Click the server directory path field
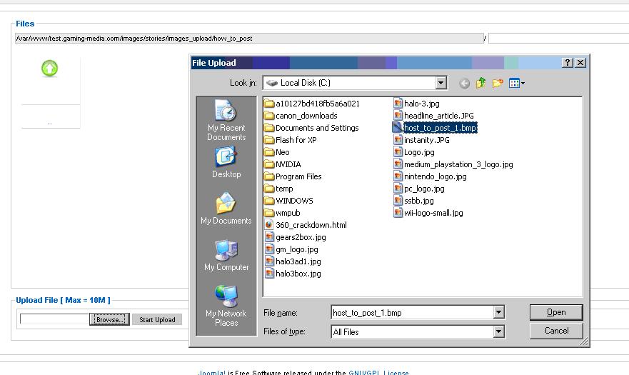The height and width of the screenshot is (375, 629). (249, 39)
